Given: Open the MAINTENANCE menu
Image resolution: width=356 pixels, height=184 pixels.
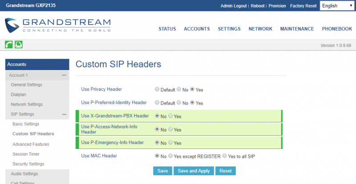Looking at the screenshot, I should (297, 29).
